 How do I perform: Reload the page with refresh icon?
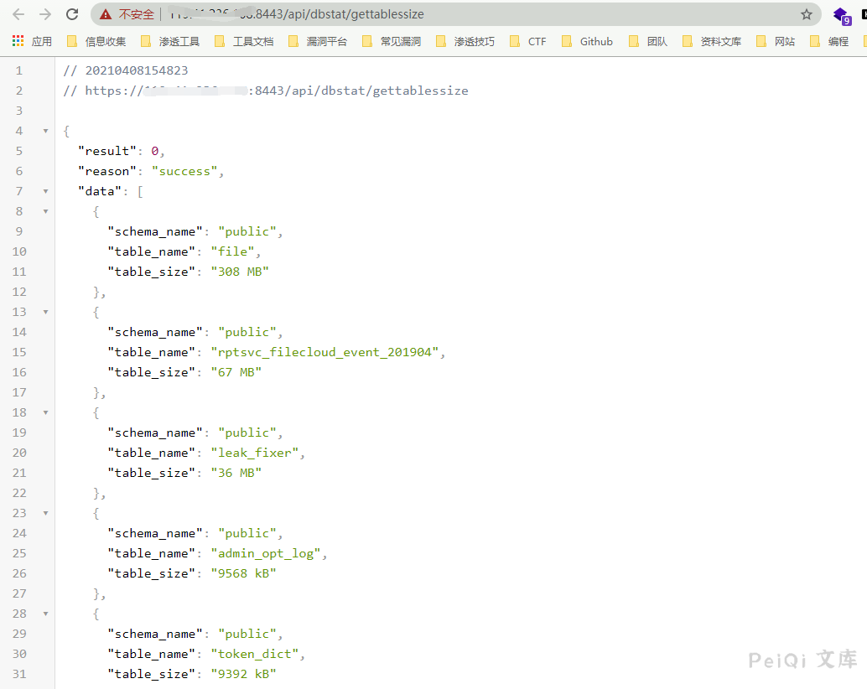(x=72, y=14)
